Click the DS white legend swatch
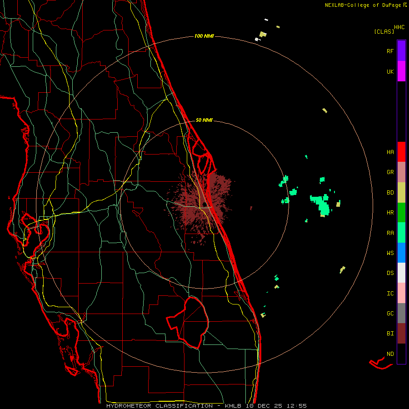Screen dimensions: 409x409 401,273
